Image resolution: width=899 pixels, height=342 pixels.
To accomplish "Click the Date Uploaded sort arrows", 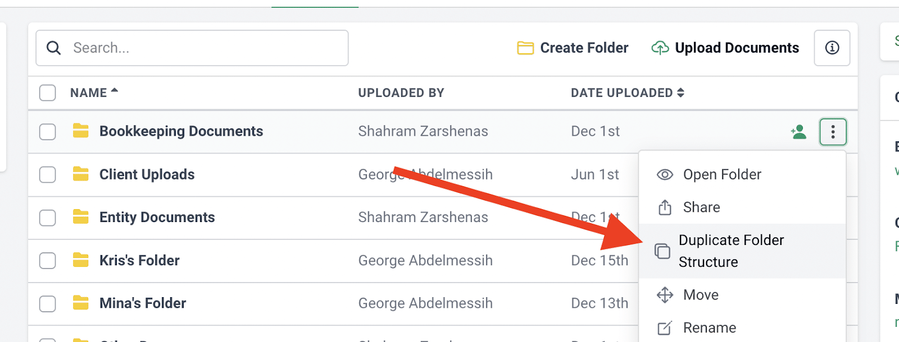I will pos(680,93).
